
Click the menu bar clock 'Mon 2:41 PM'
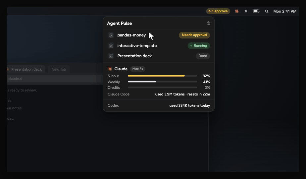click(285, 11)
